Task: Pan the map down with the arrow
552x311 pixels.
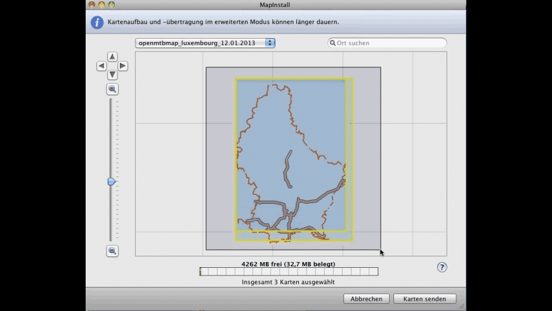Action: (x=112, y=75)
